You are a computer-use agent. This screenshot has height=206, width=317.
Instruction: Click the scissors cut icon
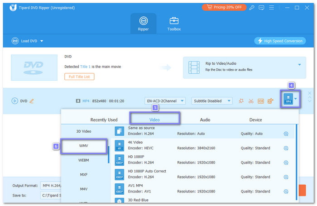pos(250,101)
